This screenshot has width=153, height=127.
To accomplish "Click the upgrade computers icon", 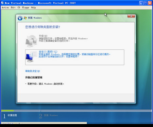I will [x=31, y=41].
